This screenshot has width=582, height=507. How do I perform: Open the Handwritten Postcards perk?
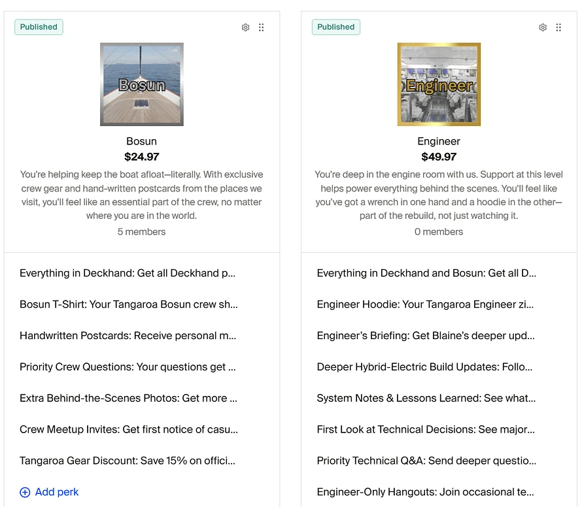click(x=128, y=336)
